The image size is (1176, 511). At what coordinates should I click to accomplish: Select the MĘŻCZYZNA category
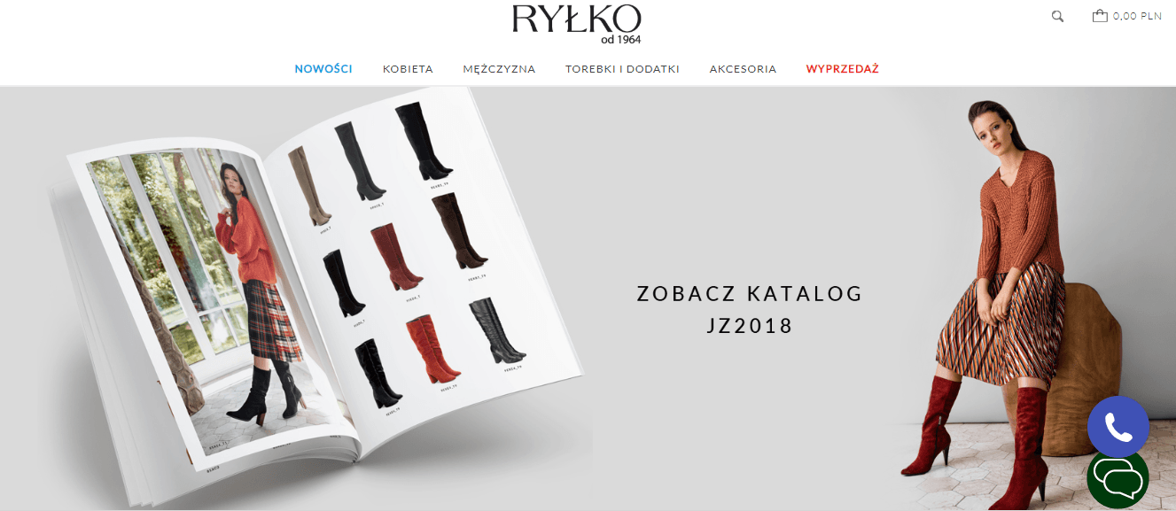click(x=499, y=68)
